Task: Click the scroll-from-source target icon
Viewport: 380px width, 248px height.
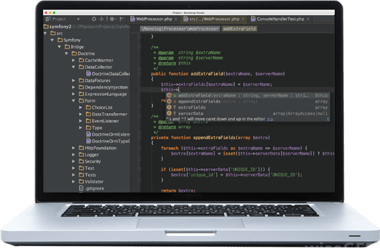Action: pos(95,19)
